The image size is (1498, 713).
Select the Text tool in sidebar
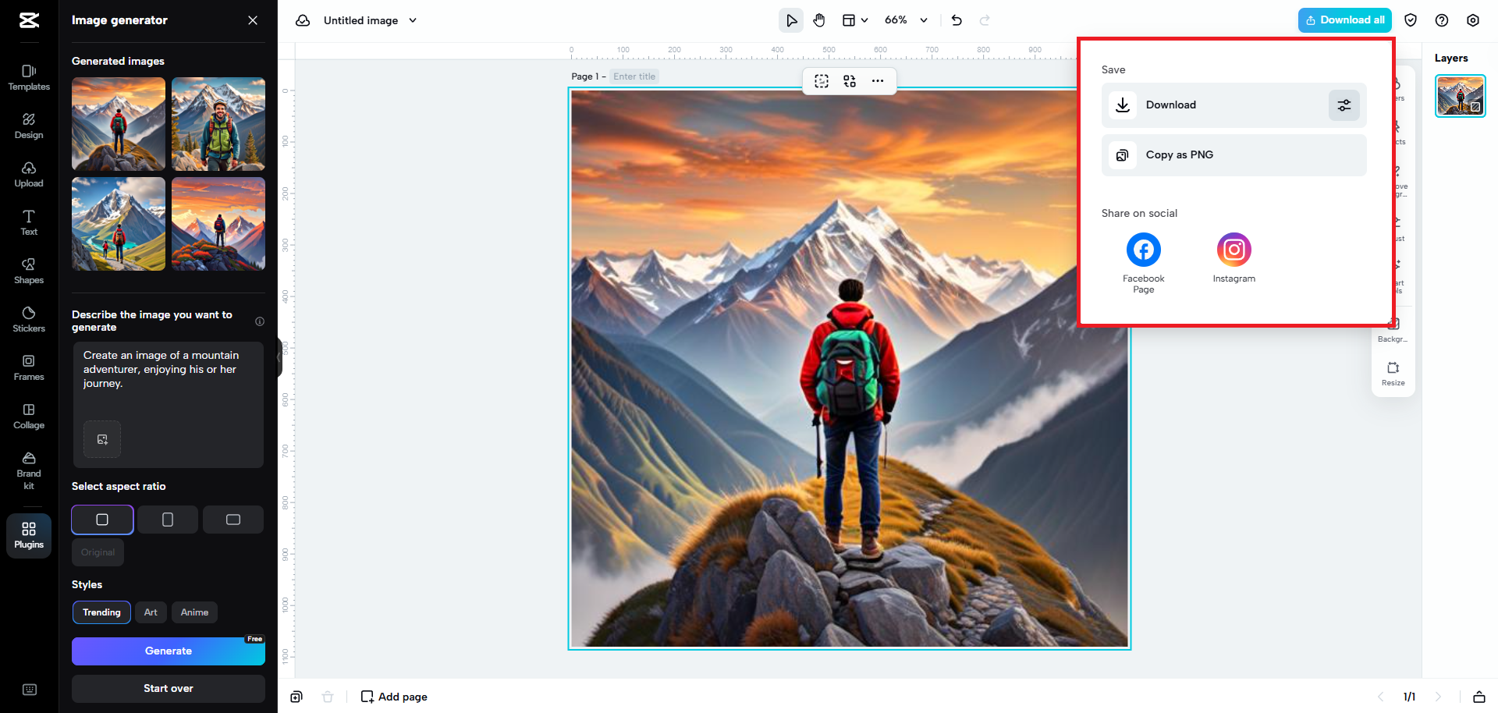(29, 222)
